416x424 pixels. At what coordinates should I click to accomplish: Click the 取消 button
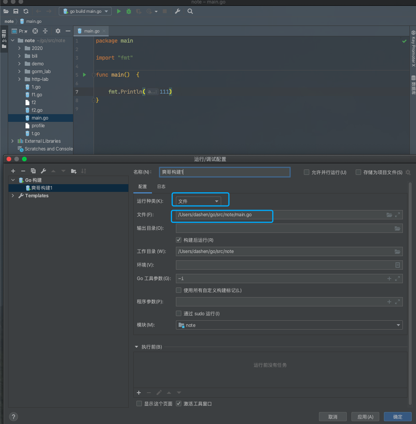click(332, 417)
